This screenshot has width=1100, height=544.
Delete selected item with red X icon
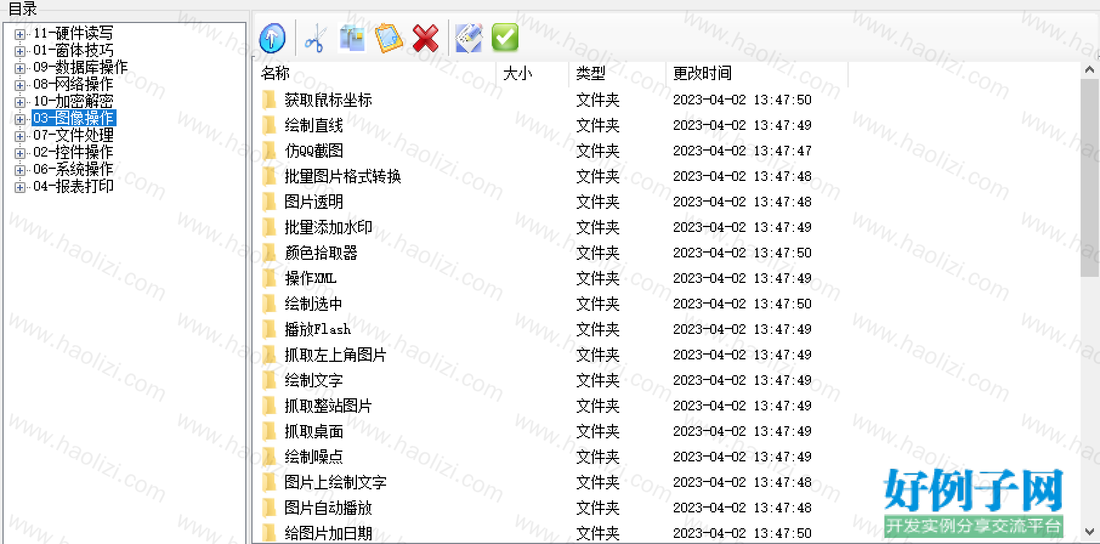point(426,38)
